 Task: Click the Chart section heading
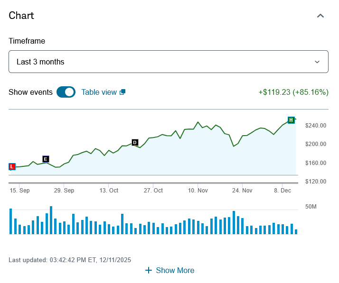[x=21, y=15]
